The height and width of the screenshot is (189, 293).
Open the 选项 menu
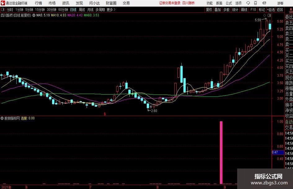tap(238, 3)
